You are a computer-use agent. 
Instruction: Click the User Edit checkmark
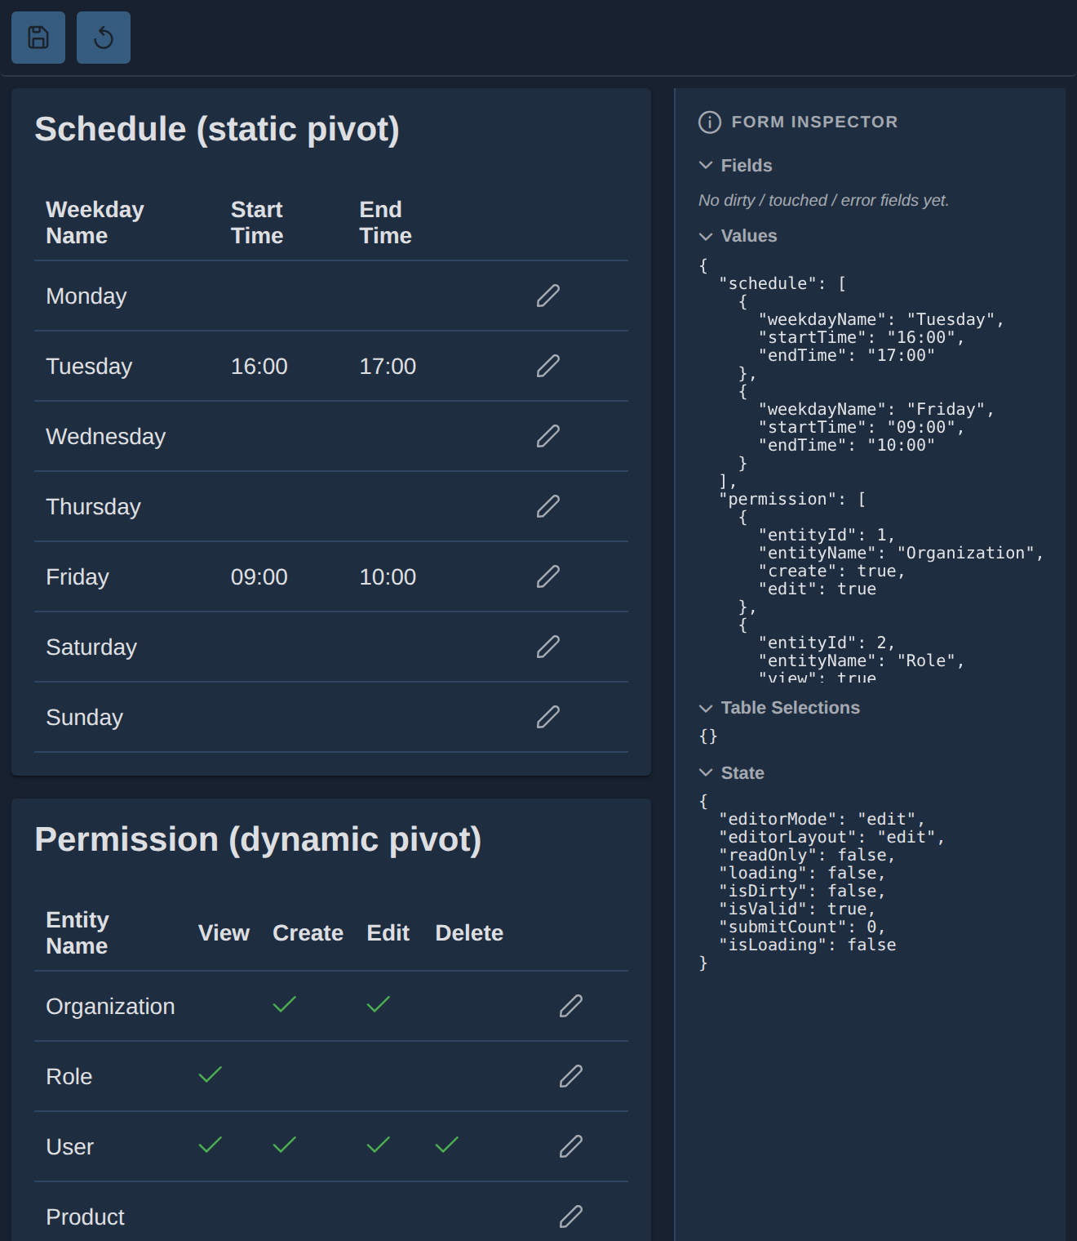(379, 1145)
